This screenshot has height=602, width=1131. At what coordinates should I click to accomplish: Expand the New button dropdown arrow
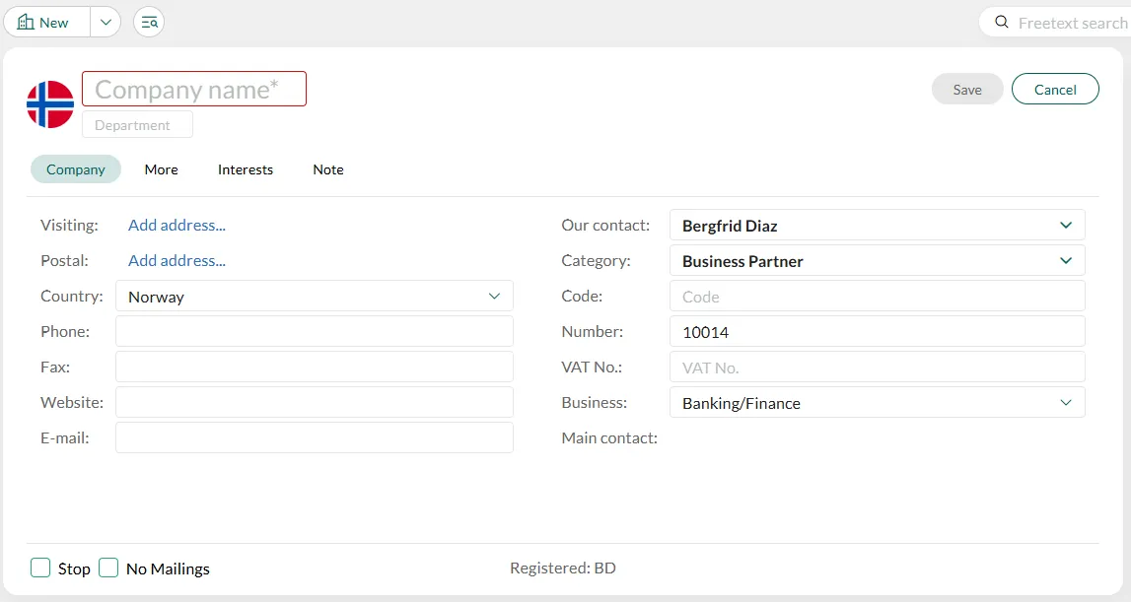(106, 22)
